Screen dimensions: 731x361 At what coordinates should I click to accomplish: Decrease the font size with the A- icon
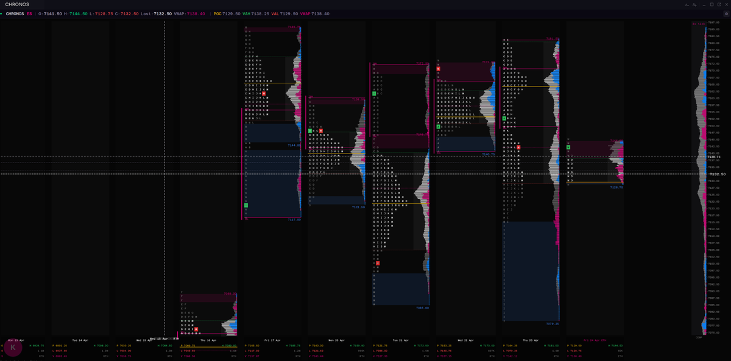click(687, 4)
